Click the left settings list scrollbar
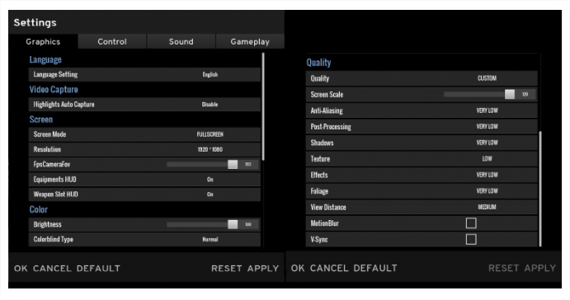Image resolution: width=570 pixels, height=300 pixels. [x=263, y=106]
